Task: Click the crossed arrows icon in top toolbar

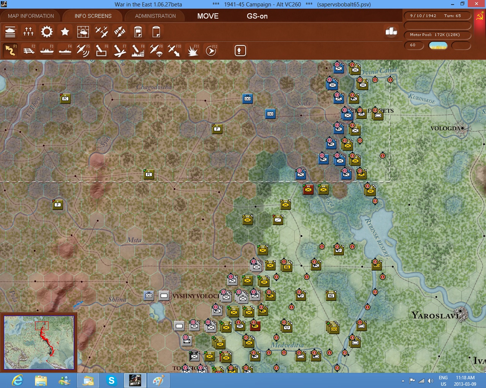Action: click(x=120, y=31)
